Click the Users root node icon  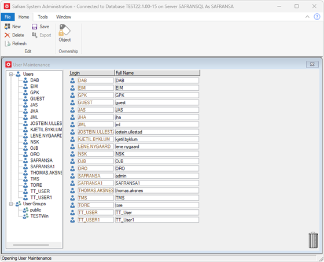[x=18, y=74]
